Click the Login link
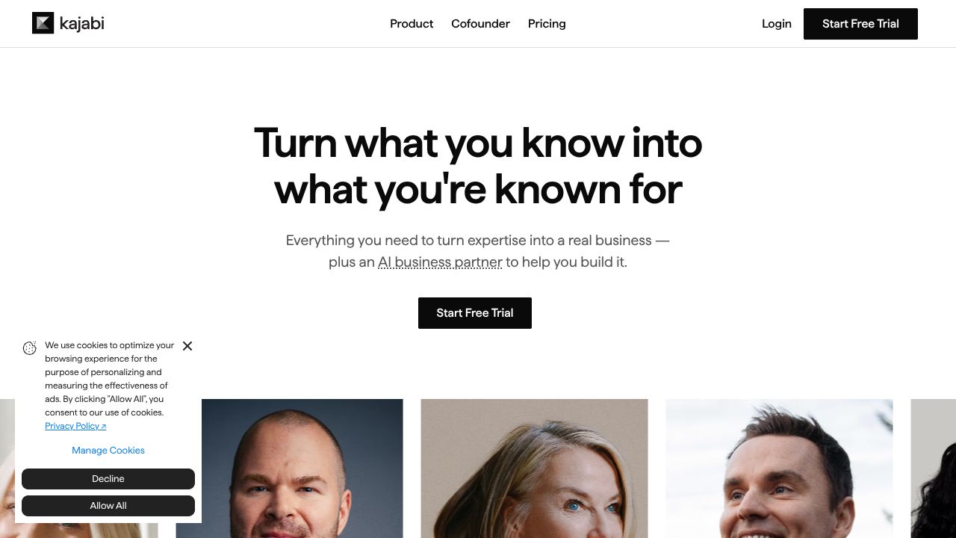Viewport: 956px width, 538px height. coord(777,24)
